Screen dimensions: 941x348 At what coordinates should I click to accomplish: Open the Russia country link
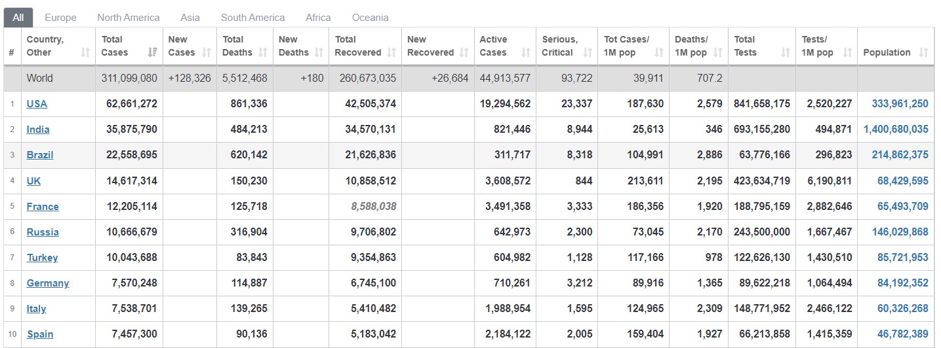coord(43,232)
